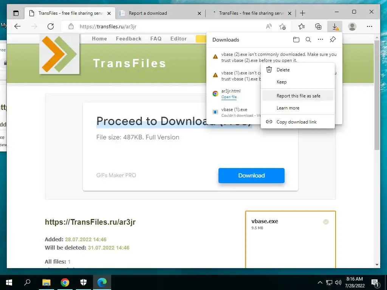Open the volume speaker tray icon
387x290 pixels.
click(x=338, y=282)
